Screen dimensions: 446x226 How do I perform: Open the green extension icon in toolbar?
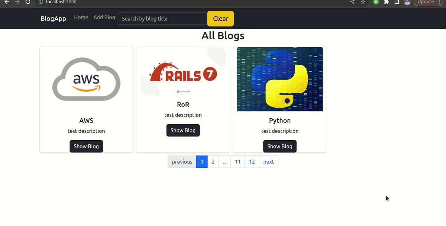pyautogui.click(x=376, y=2)
